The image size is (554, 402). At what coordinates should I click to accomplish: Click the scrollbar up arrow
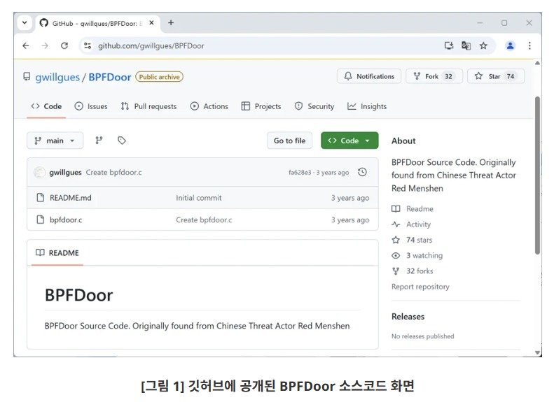tap(537, 63)
